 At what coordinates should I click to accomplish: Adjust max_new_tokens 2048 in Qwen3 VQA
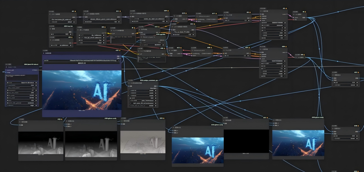pyautogui.click(x=22, y=93)
